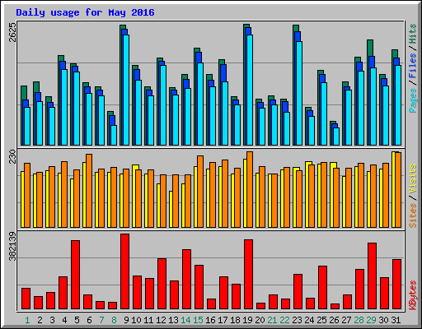This screenshot has width=422, height=329.
Task: Click the Sites legend label
Action: (413, 215)
